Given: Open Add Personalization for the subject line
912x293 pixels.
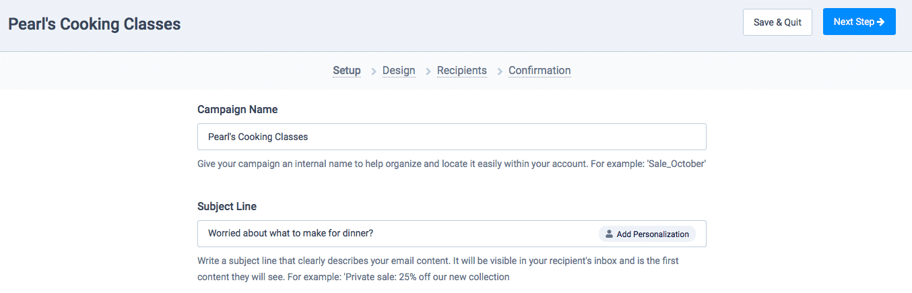Looking at the screenshot, I should tap(647, 234).
